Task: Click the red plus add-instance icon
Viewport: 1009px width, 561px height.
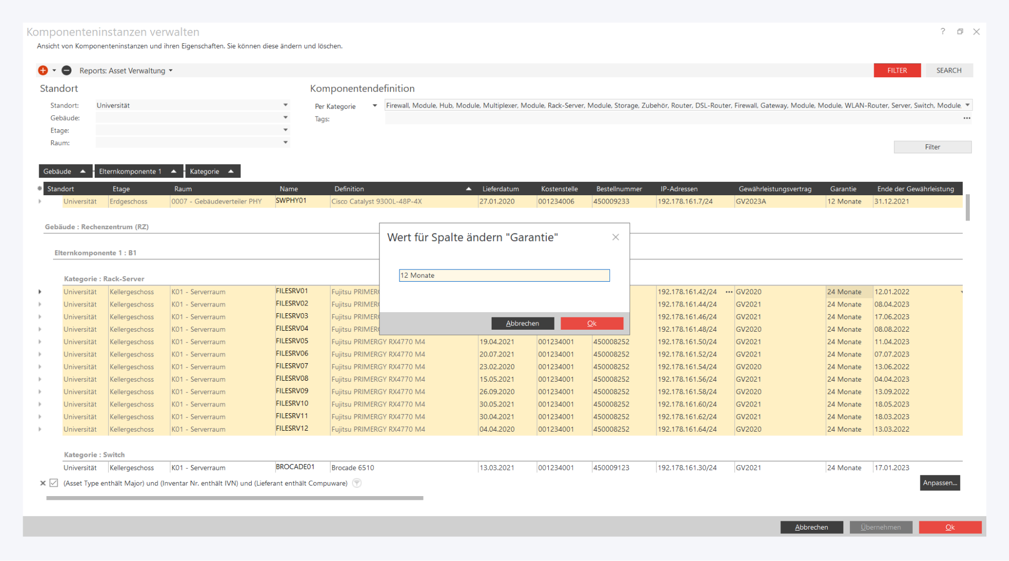Action: click(x=43, y=71)
